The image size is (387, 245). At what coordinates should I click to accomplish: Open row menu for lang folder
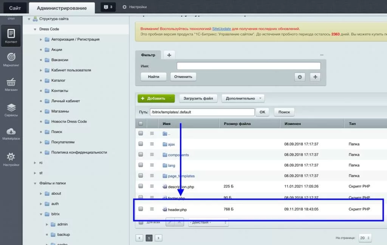click(x=152, y=165)
